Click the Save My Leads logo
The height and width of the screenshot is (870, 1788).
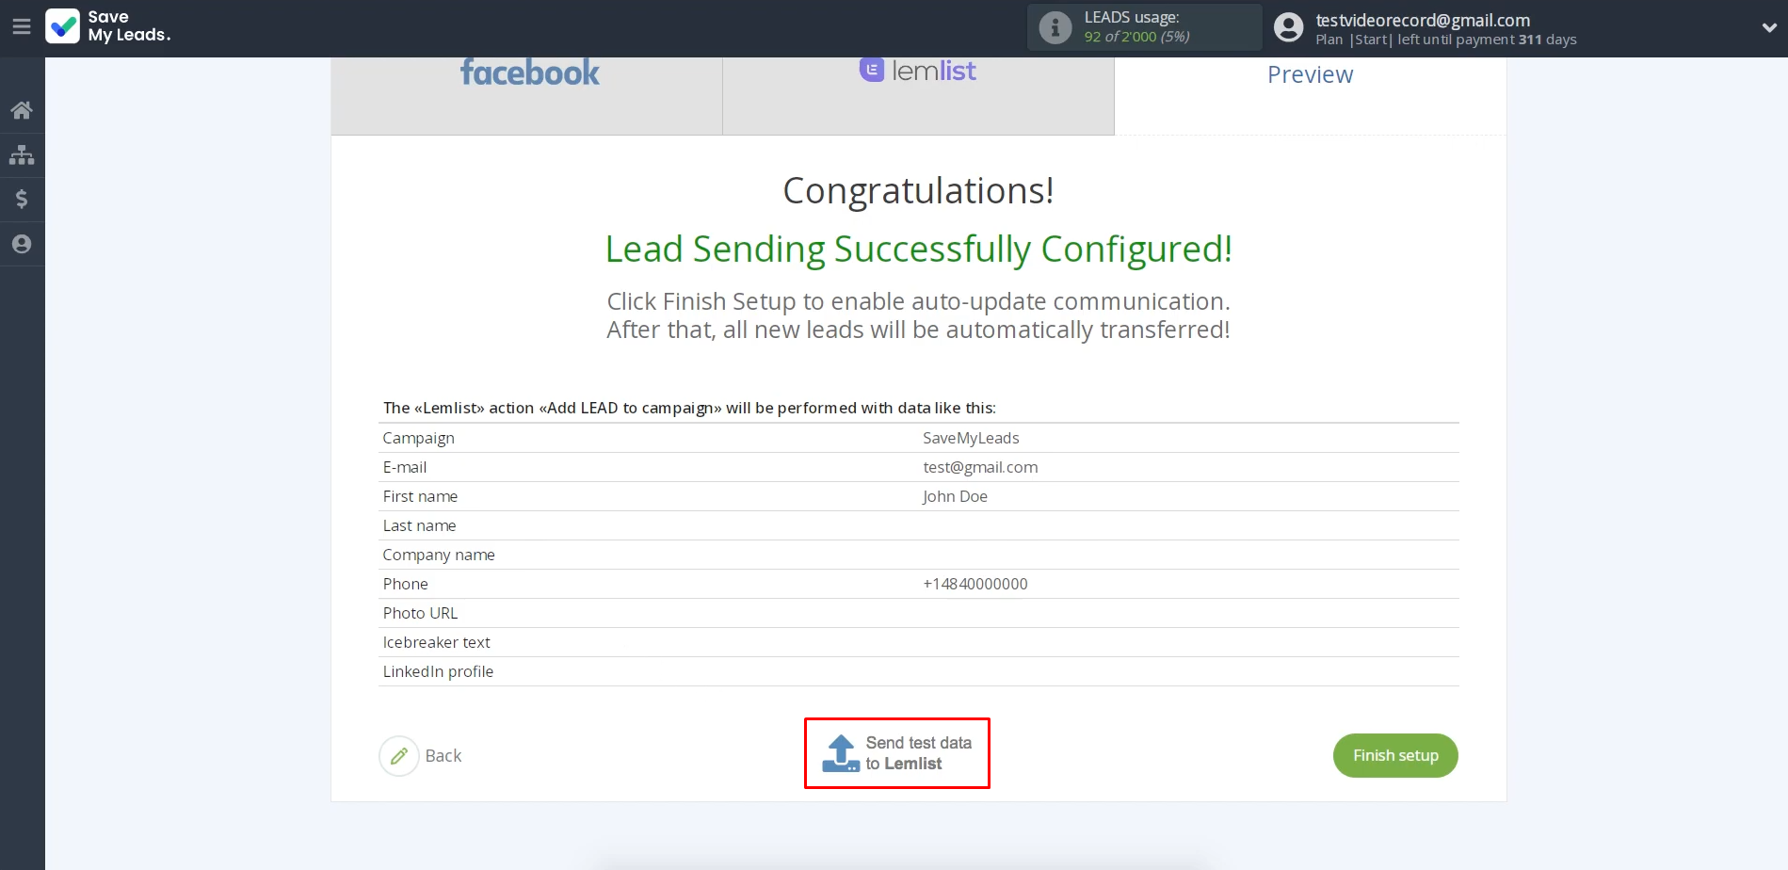(x=108, y=26)
